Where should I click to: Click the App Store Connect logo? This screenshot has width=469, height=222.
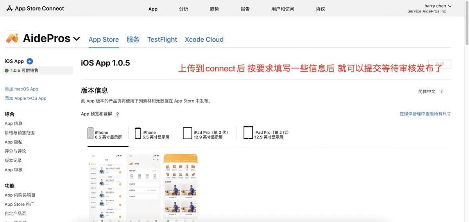[35, 8]
